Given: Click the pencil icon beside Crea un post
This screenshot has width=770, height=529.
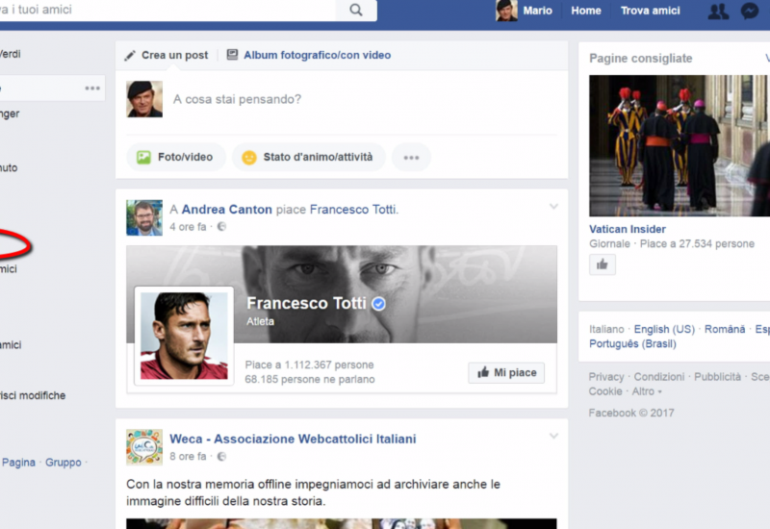Looking at the screenshot, I should point(130,56).
